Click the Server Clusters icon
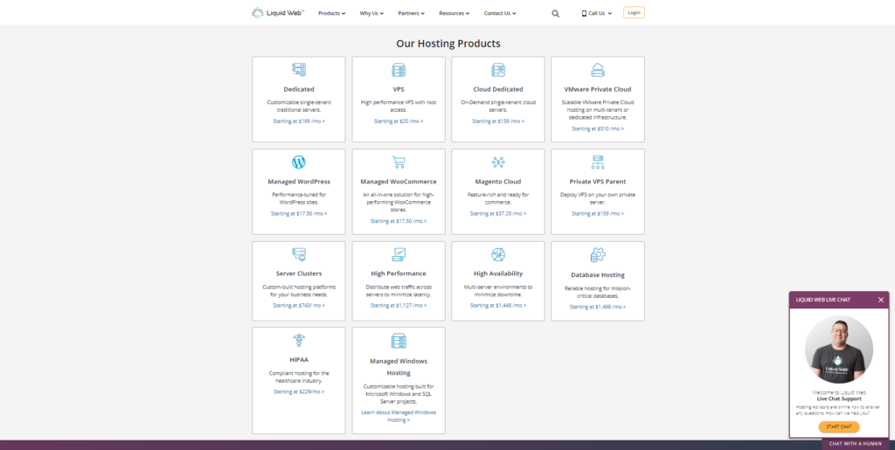895x450 pixels. pos(299,254)
